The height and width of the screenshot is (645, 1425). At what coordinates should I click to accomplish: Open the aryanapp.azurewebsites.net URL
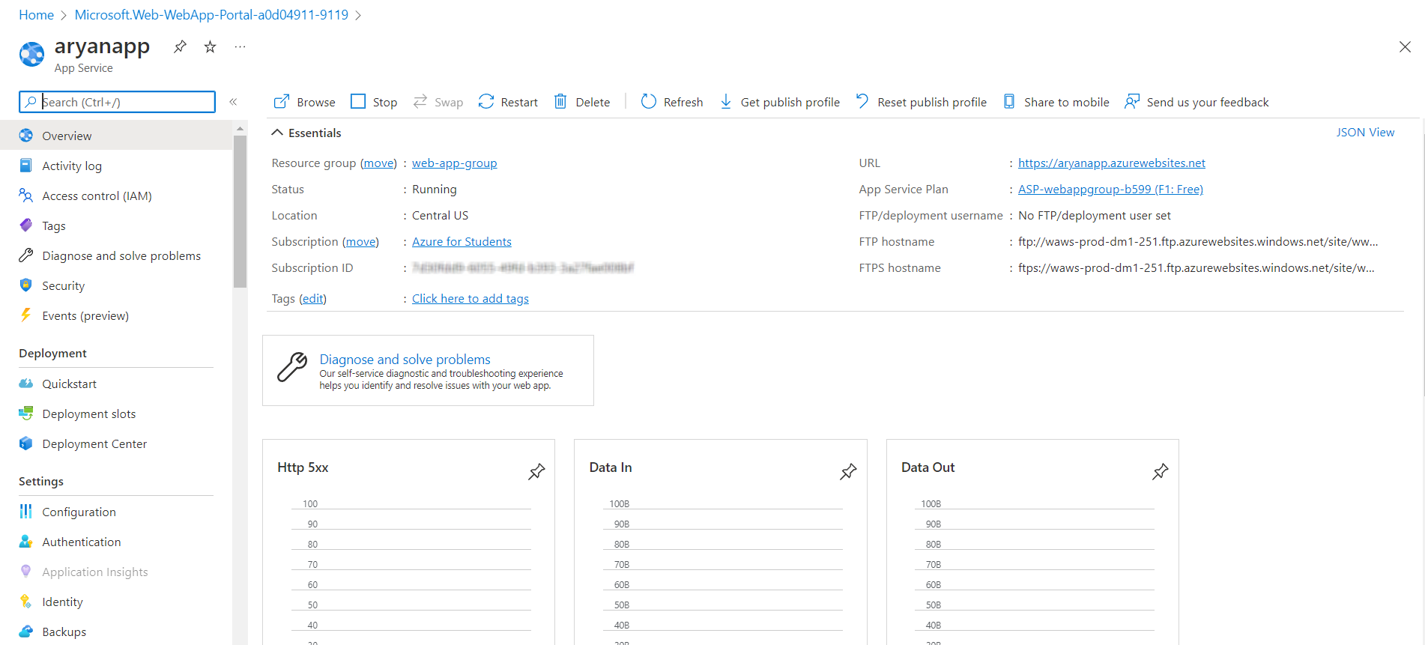[1111, 163]
